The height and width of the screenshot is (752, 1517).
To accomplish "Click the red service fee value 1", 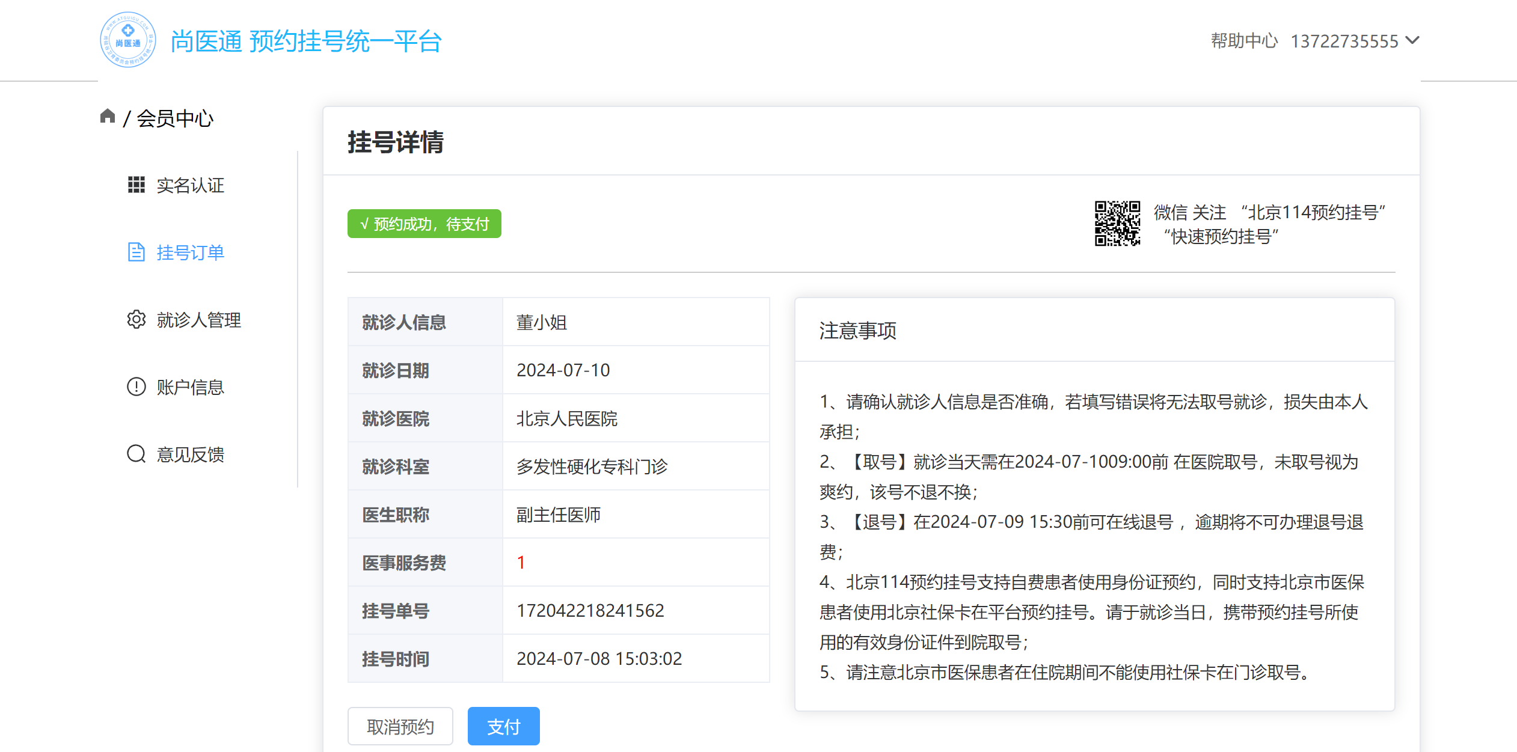I will 521,563.
